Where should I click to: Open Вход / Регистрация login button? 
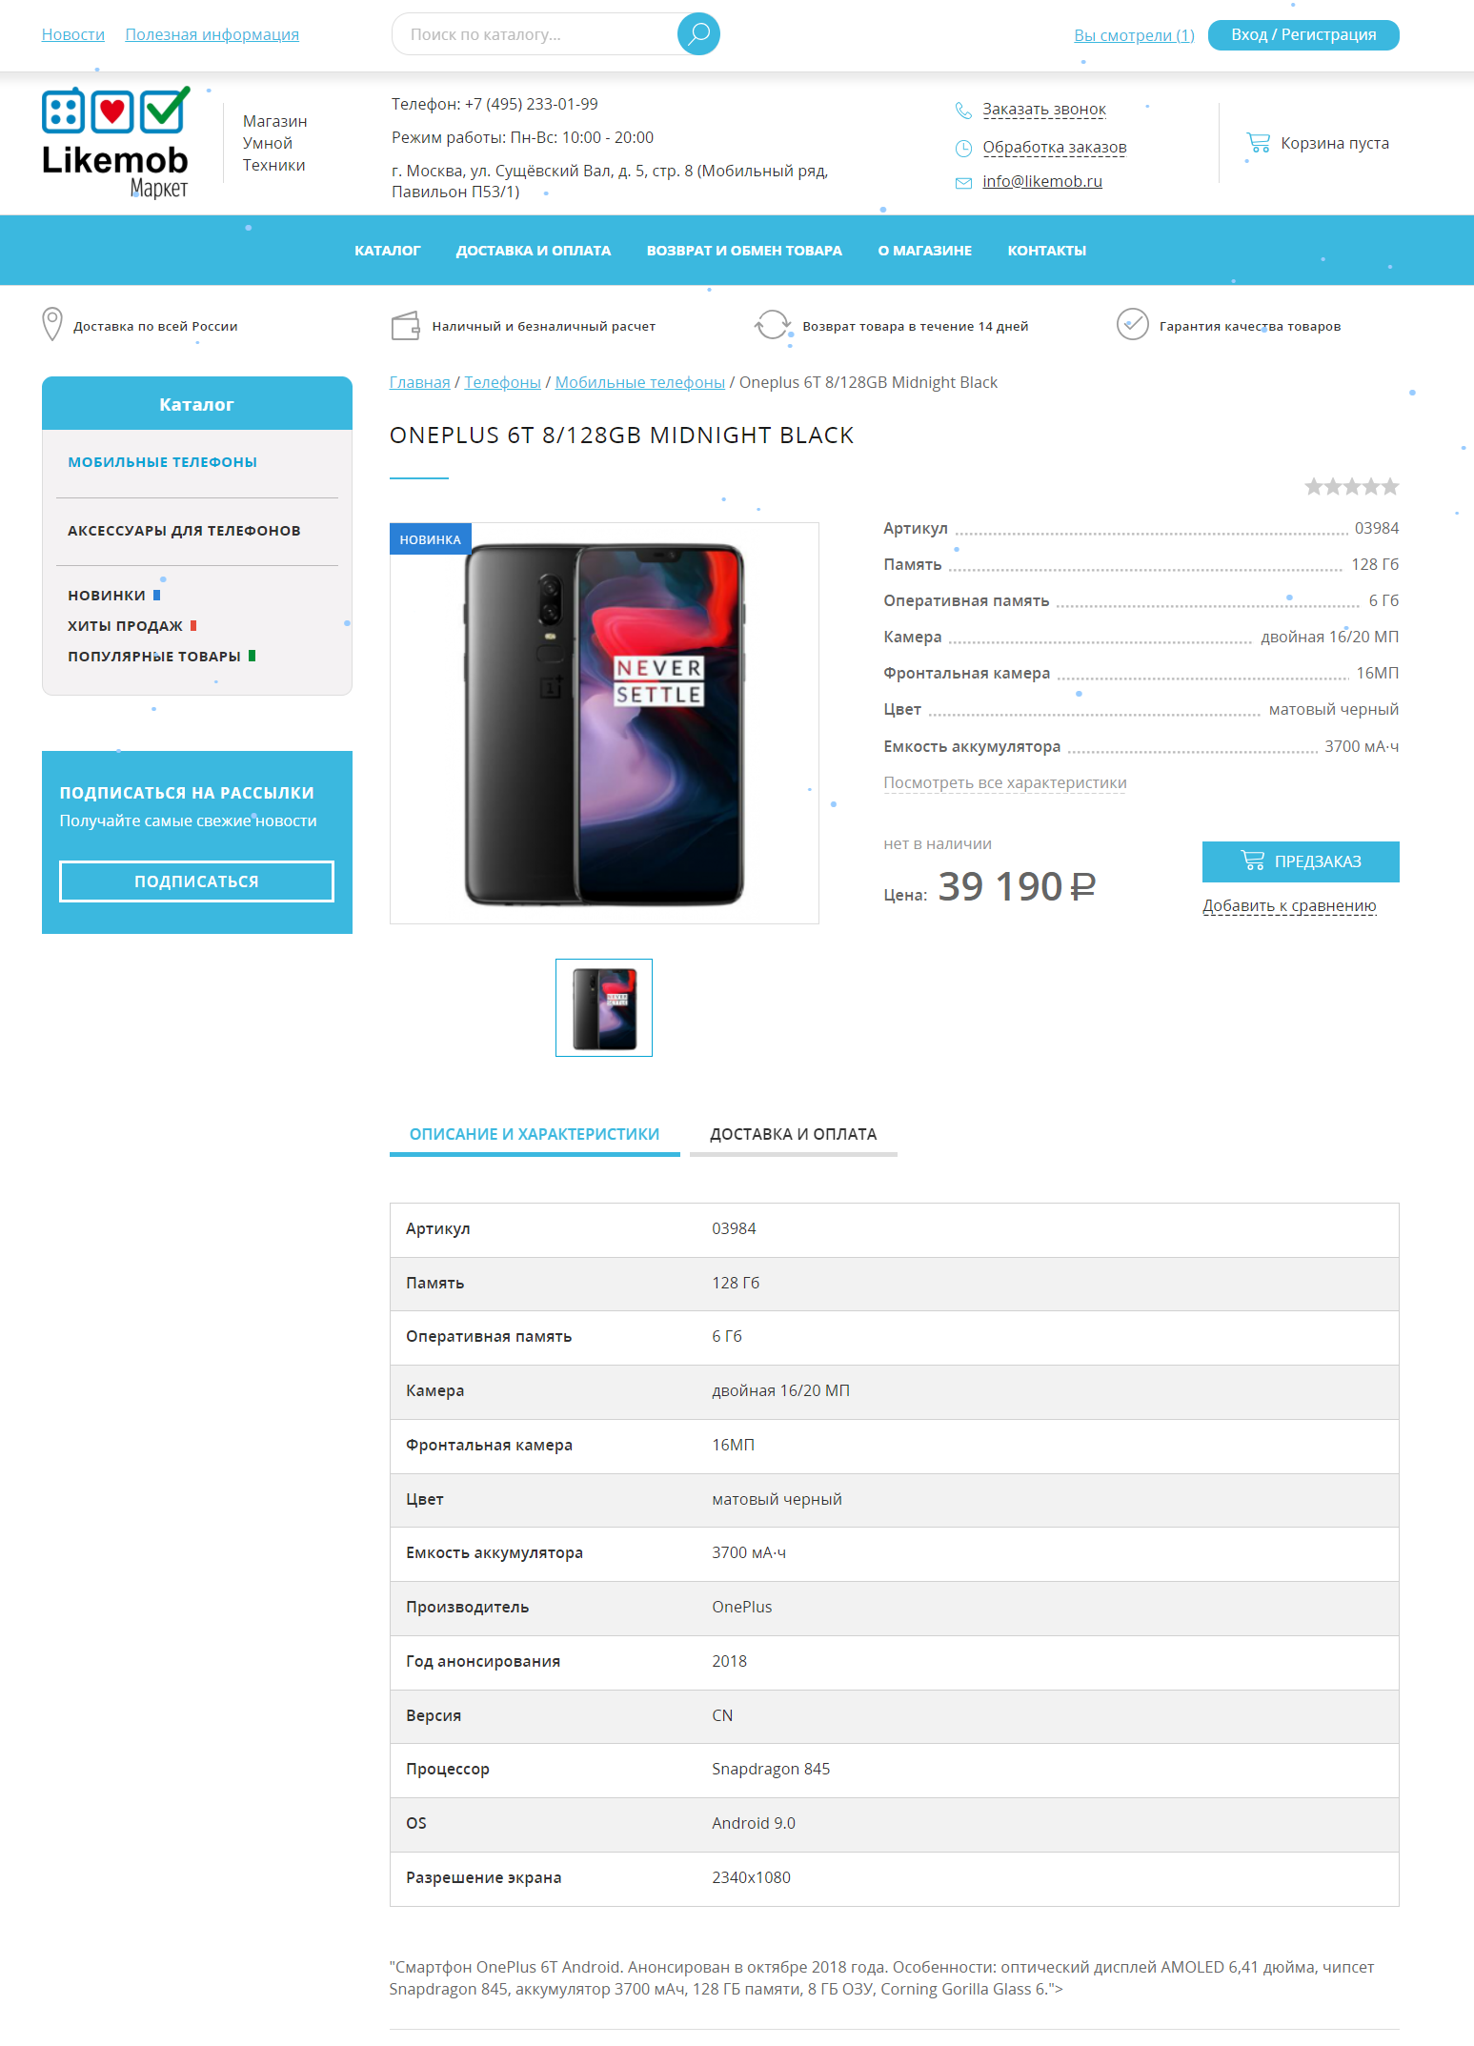(1303, 35)
